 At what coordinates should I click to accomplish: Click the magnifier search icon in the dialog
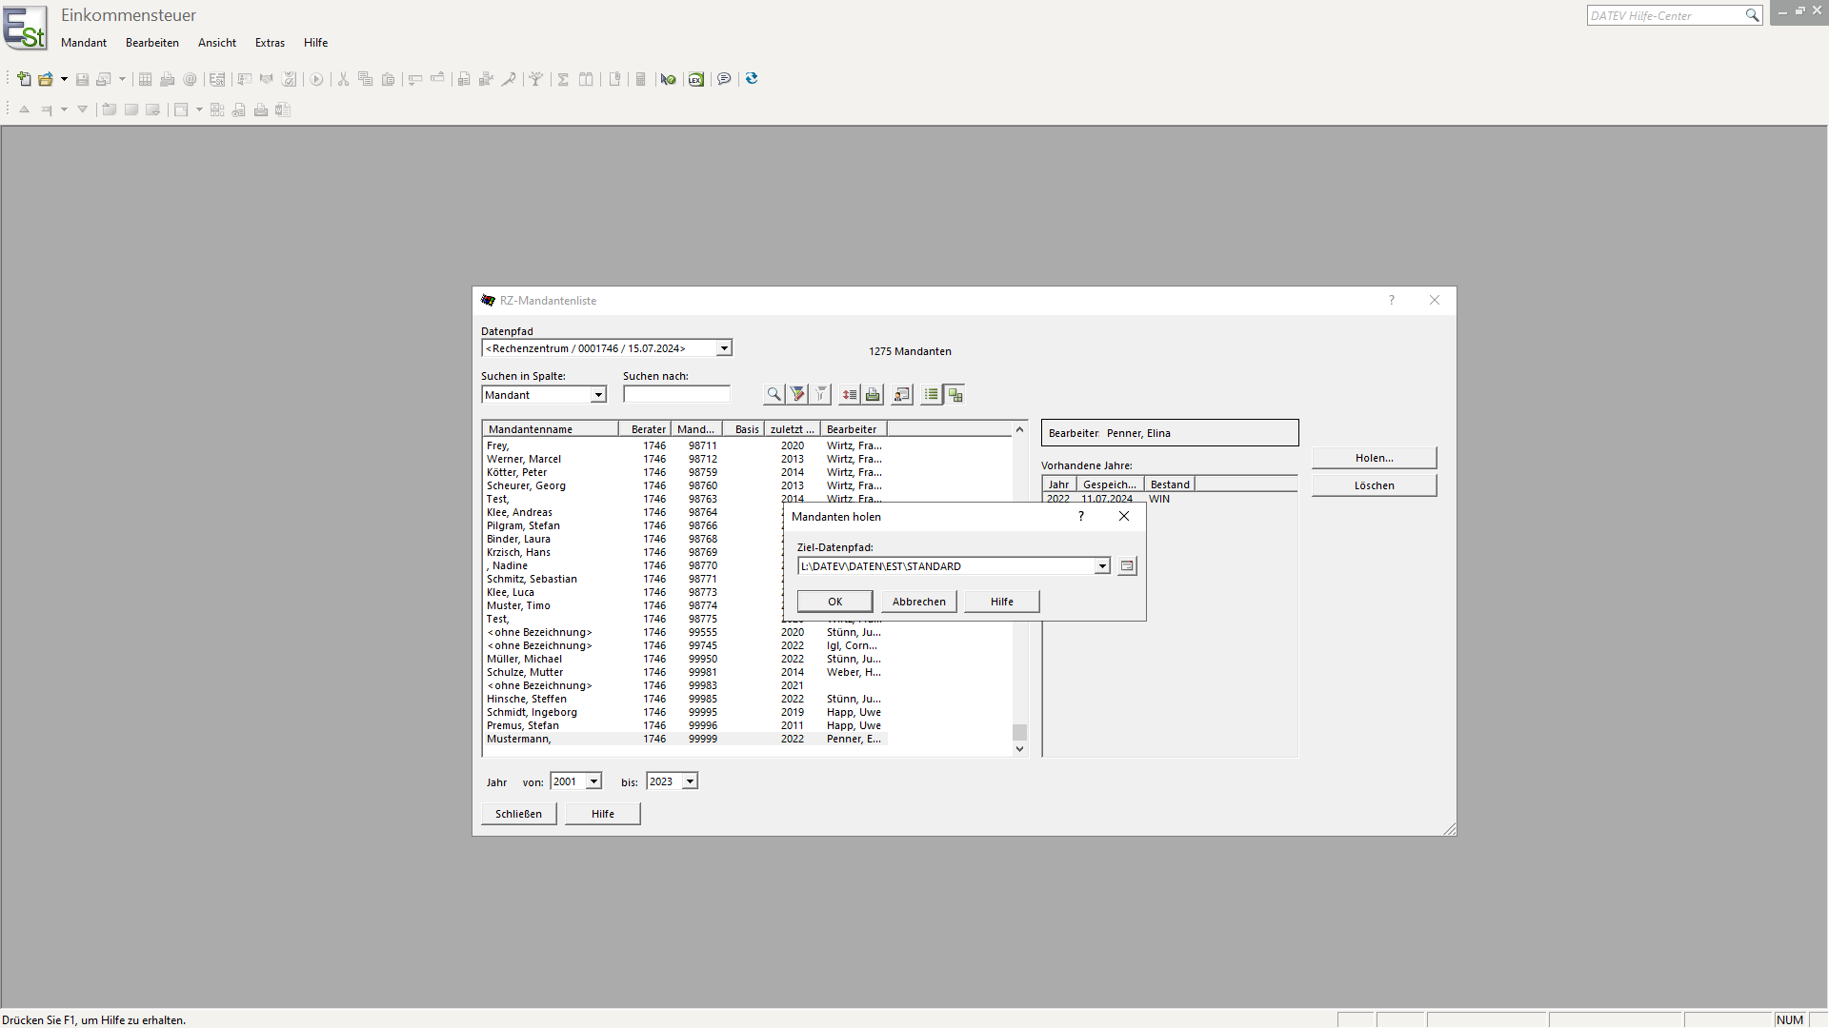tap(774, 394)
